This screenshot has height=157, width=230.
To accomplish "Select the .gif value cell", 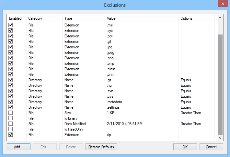I will point(109,42).
